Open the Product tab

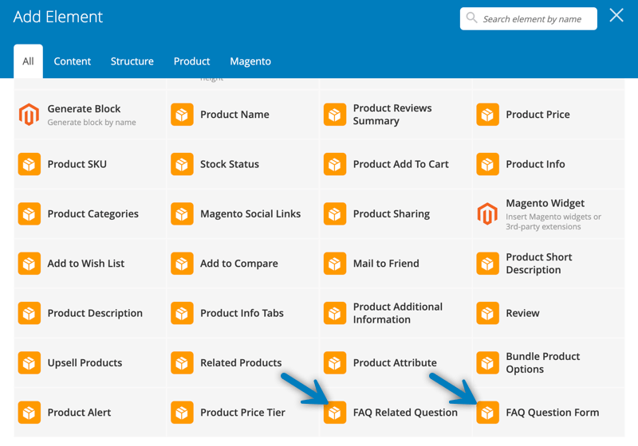[x=191, y=61]
